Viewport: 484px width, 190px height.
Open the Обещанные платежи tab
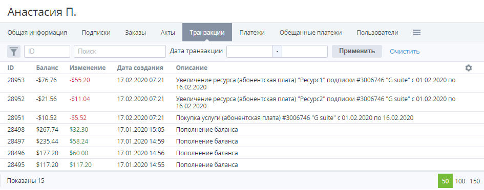click(x=310, y=32)
